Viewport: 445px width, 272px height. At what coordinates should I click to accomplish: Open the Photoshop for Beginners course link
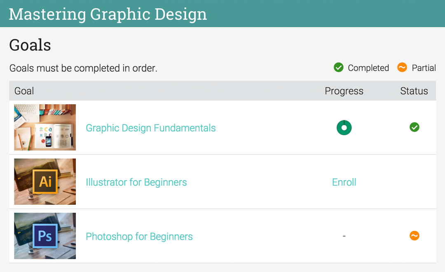(x=139, y=237)
